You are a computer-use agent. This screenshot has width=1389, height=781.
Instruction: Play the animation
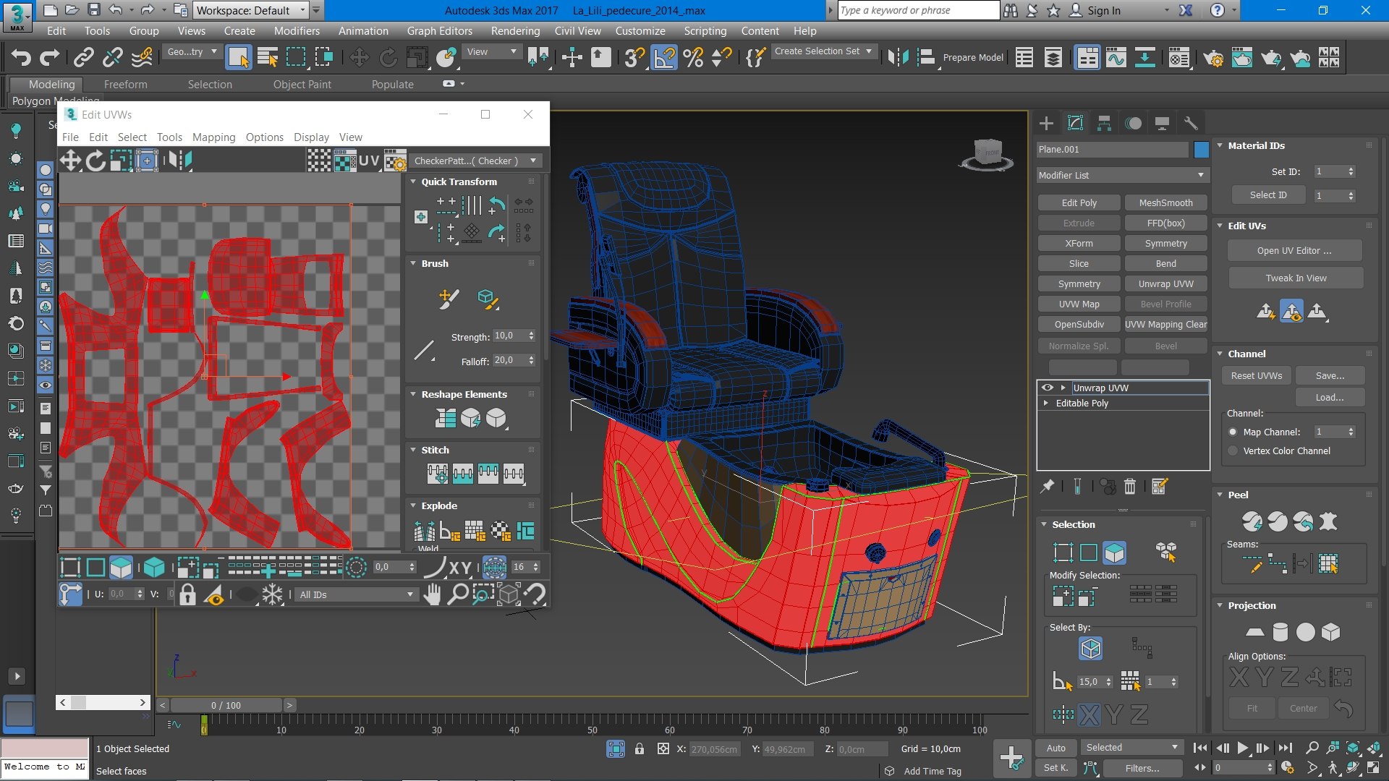tap(1242, 748)
